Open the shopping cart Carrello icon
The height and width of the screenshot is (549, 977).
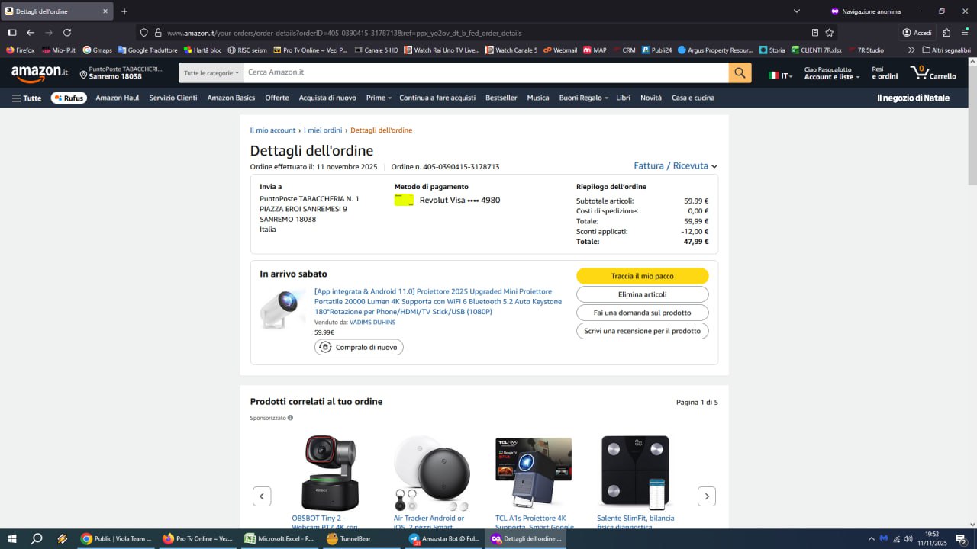933,72
